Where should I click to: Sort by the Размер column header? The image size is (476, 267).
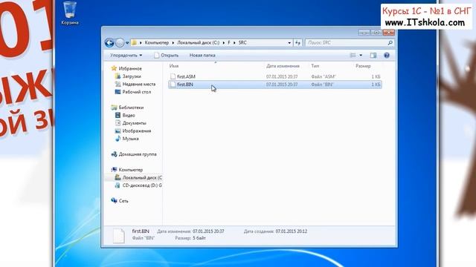coord(363,66)
